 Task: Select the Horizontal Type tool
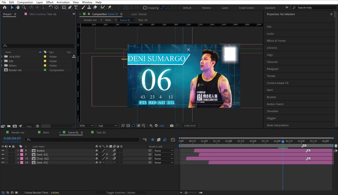[x=76, y=7]
